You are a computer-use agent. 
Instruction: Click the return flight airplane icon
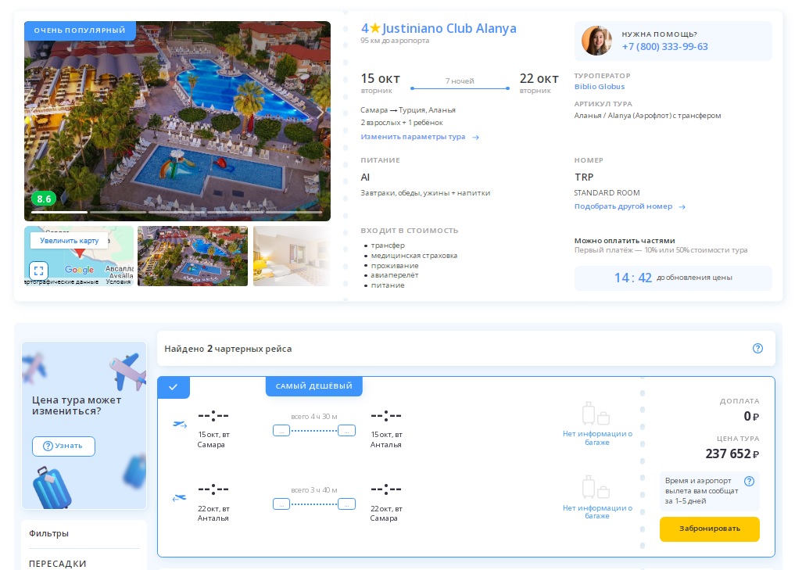pos(180,497)
